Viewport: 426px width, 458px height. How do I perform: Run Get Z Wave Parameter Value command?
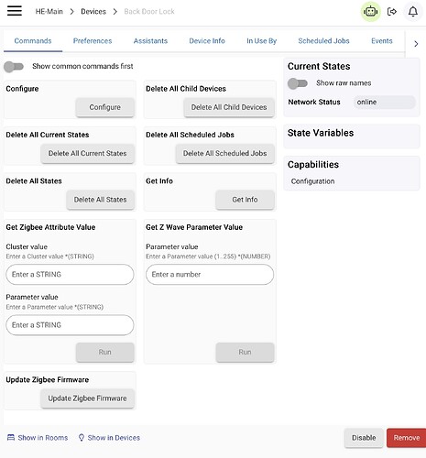(x=245, y=352)
